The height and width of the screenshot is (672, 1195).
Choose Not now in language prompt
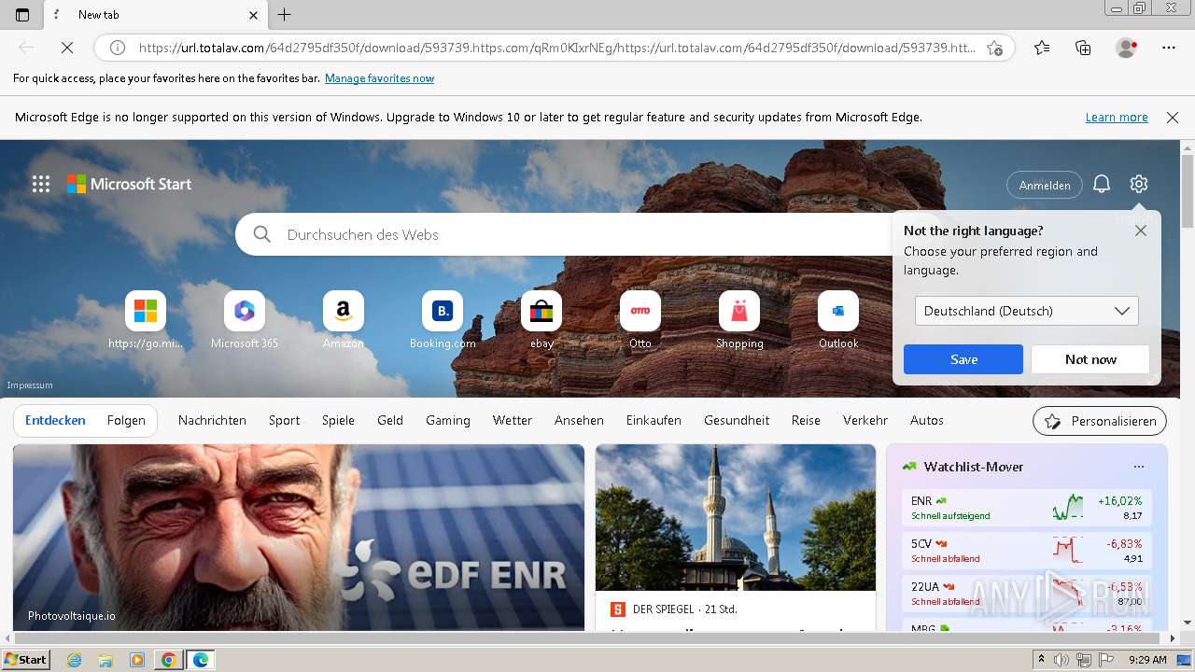click(x=1090, y=359)
